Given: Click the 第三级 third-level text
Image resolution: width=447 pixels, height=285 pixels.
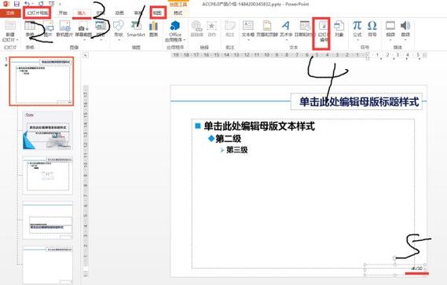Looking at the screenshot, I should [237, 150].
